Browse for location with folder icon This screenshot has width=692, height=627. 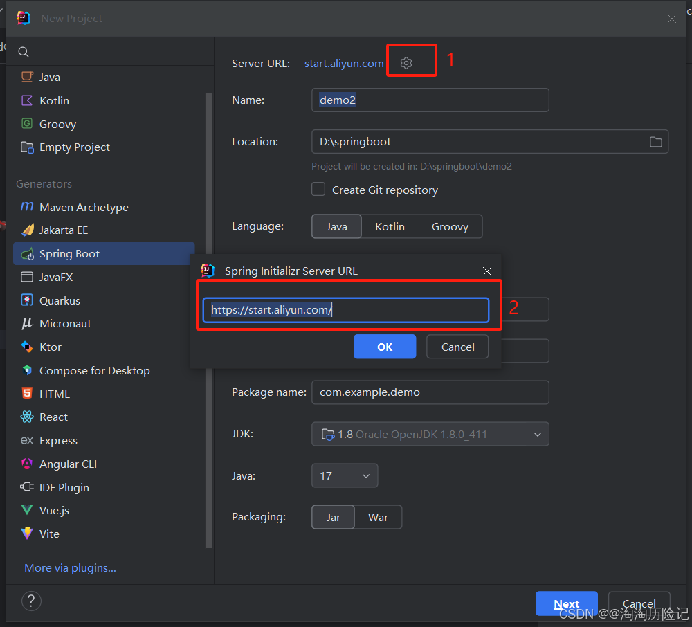pyautogui.click(x=656, y=142)
